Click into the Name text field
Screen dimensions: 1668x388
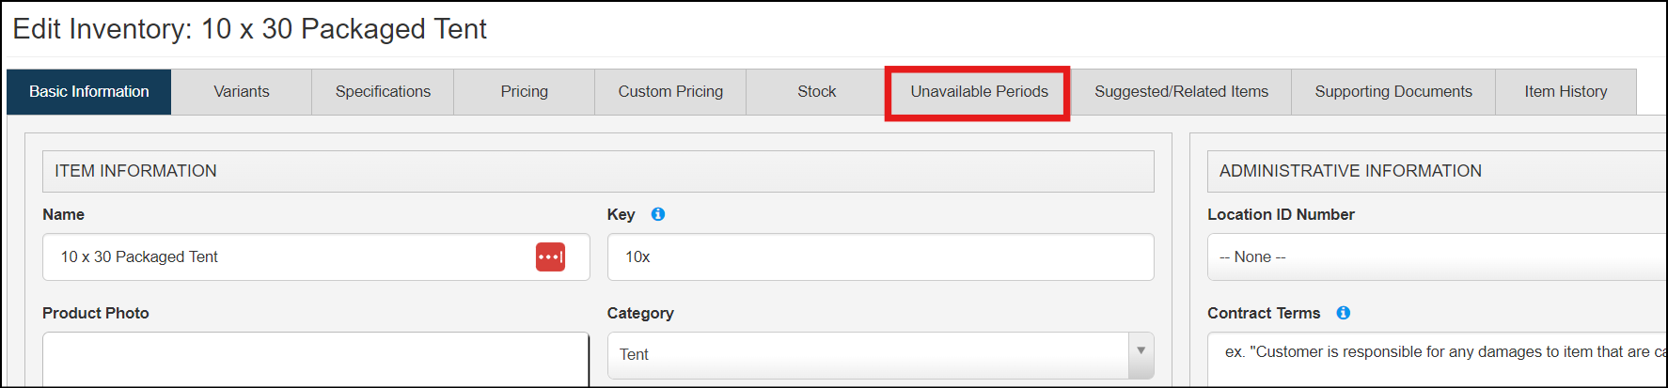coord(282,256)
